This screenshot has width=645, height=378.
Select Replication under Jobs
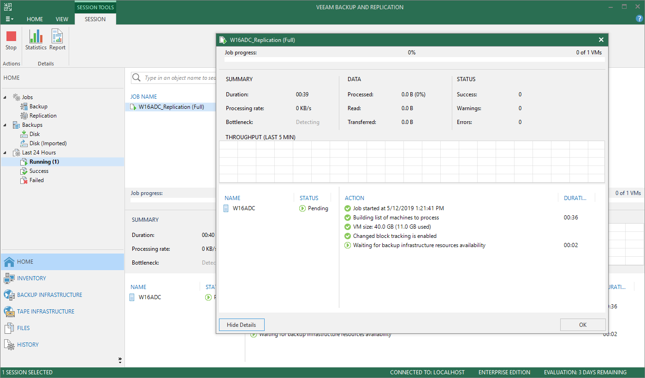tap(43, 116)
